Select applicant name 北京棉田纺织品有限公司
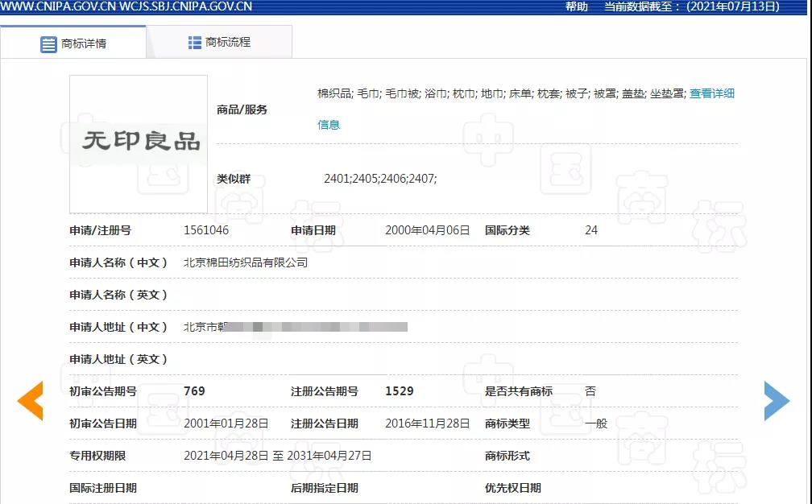Viewport: 812px width, 504px height. pyautogui.click(x=246, y=262)
